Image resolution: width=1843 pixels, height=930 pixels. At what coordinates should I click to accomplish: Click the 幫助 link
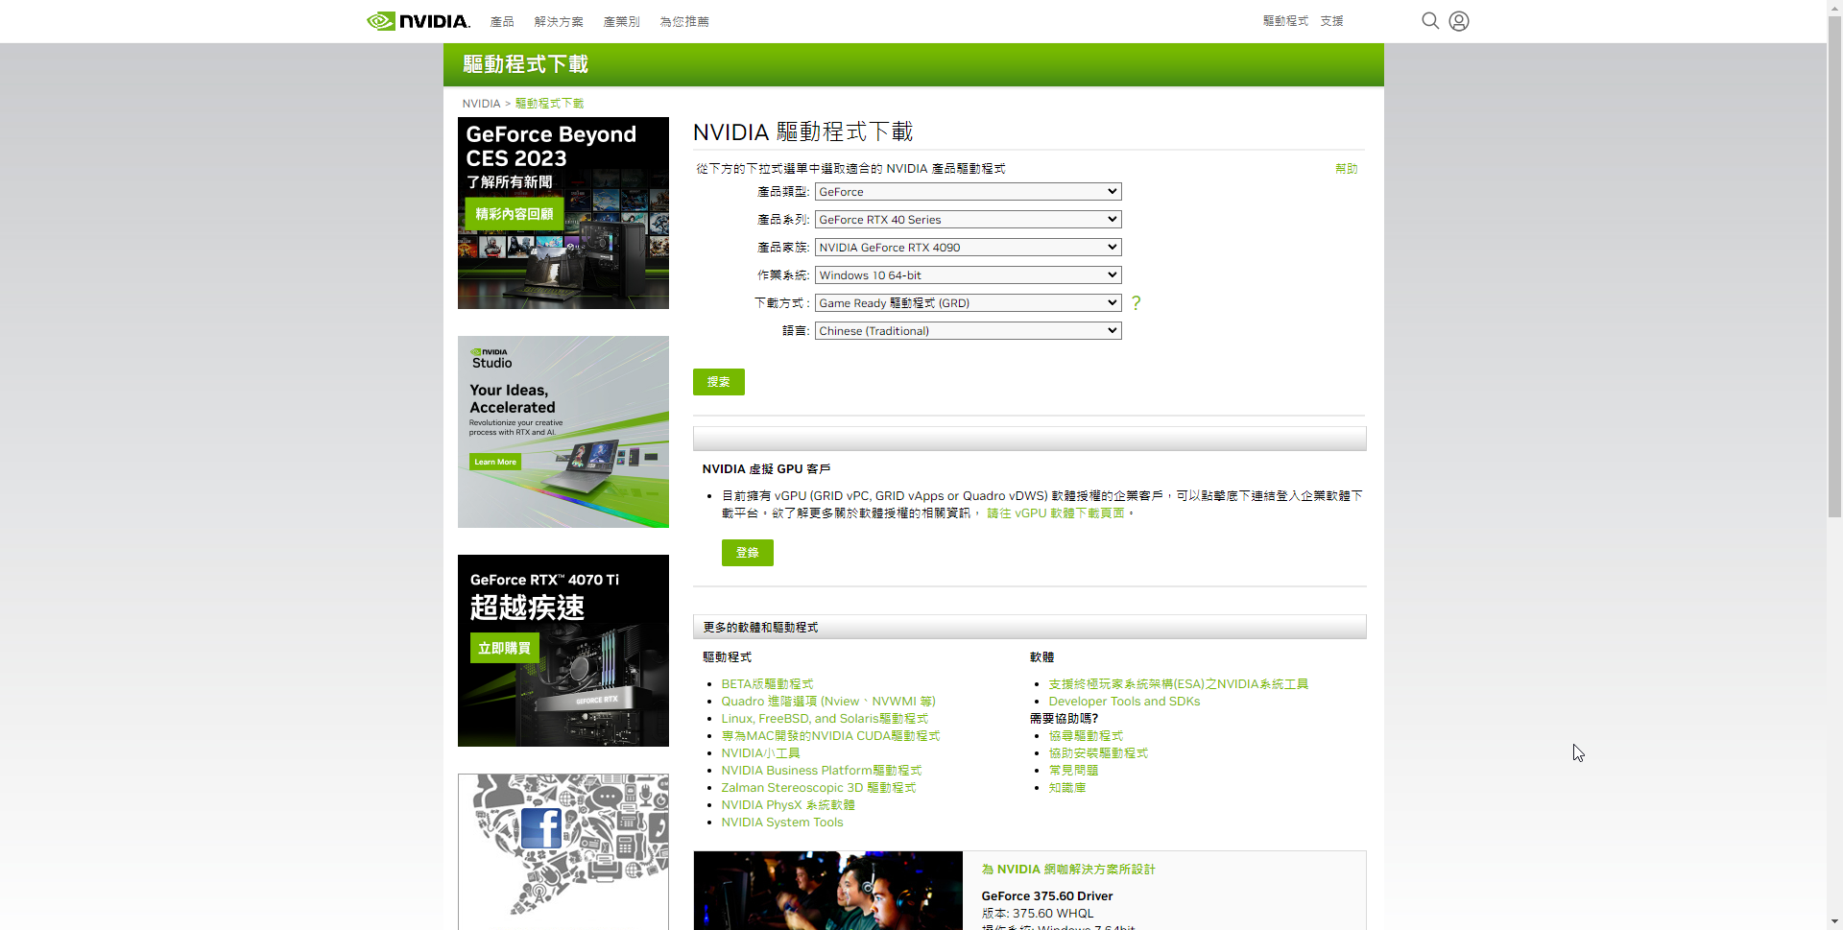point(1347,169)
